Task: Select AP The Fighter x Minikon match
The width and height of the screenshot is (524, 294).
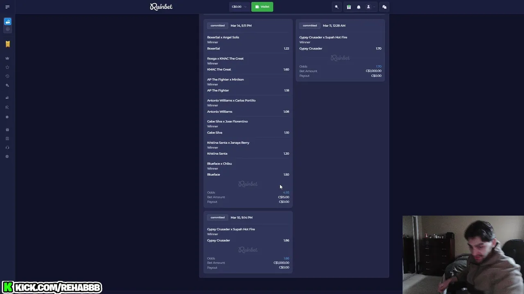Action: click(225, 79)
